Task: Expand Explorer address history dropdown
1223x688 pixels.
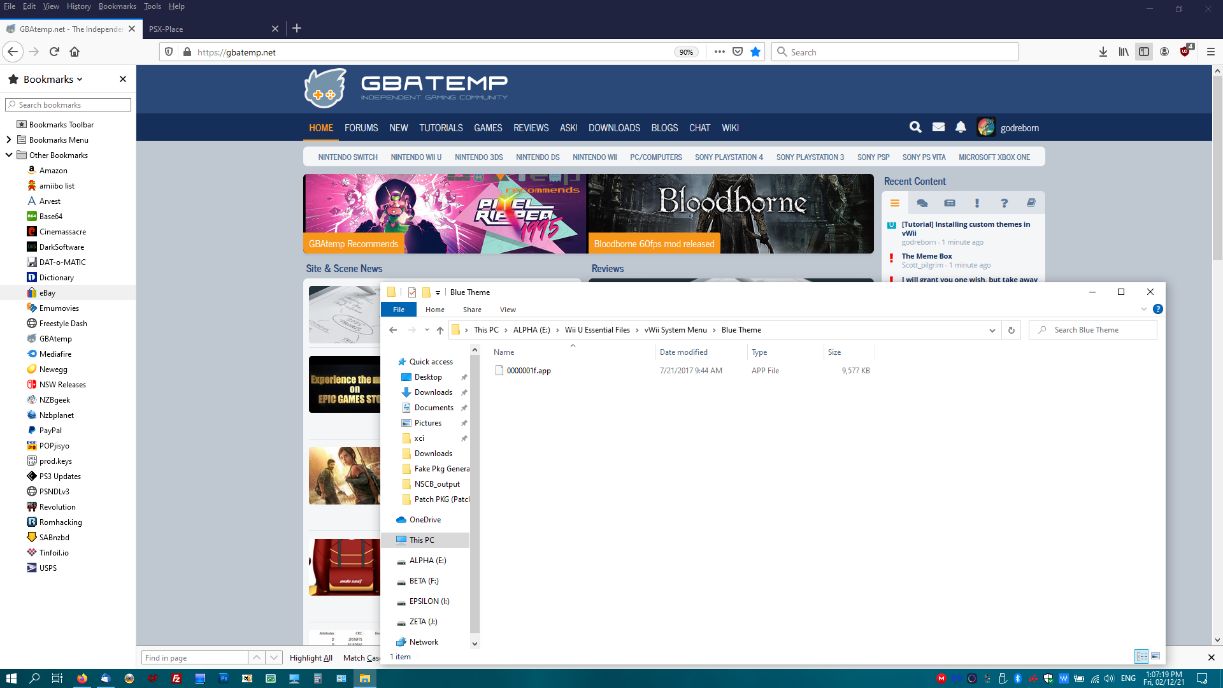Action: 992,330
